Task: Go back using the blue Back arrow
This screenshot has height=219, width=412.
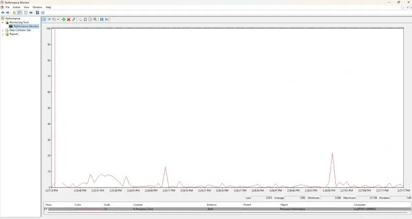Action: tap(3, 12)
